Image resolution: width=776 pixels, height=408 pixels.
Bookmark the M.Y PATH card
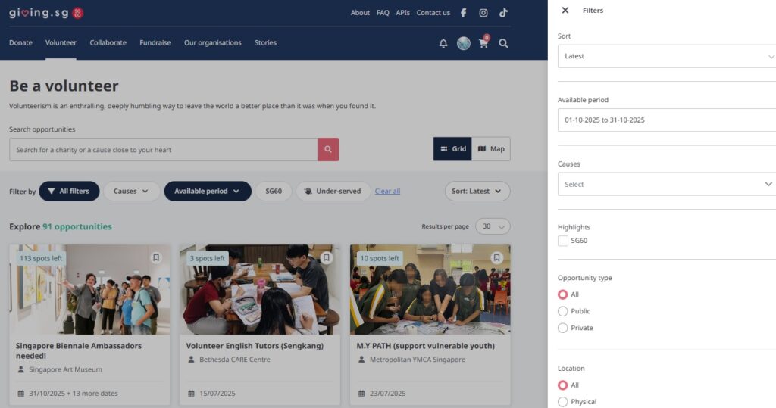pyautogui.click(x=496, y=257)
